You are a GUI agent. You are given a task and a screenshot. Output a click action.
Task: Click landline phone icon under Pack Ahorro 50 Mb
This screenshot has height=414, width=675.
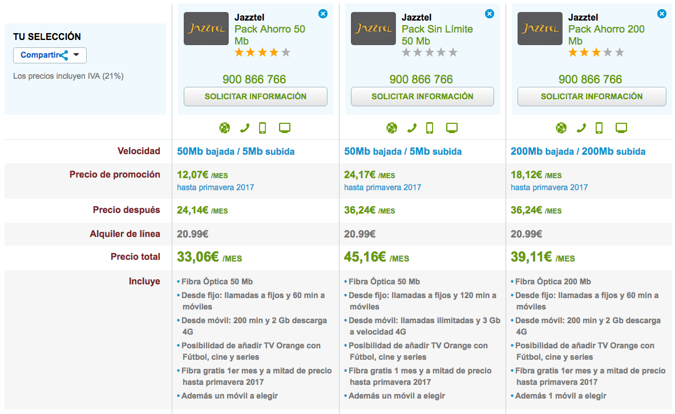[245, 128]
